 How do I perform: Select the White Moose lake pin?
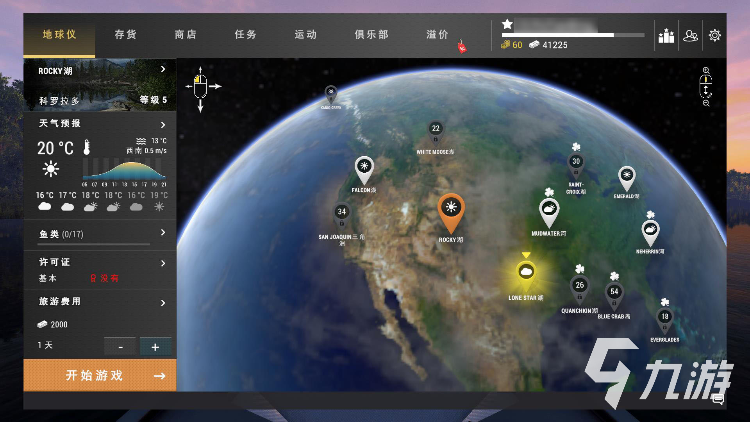coord(436,133)
